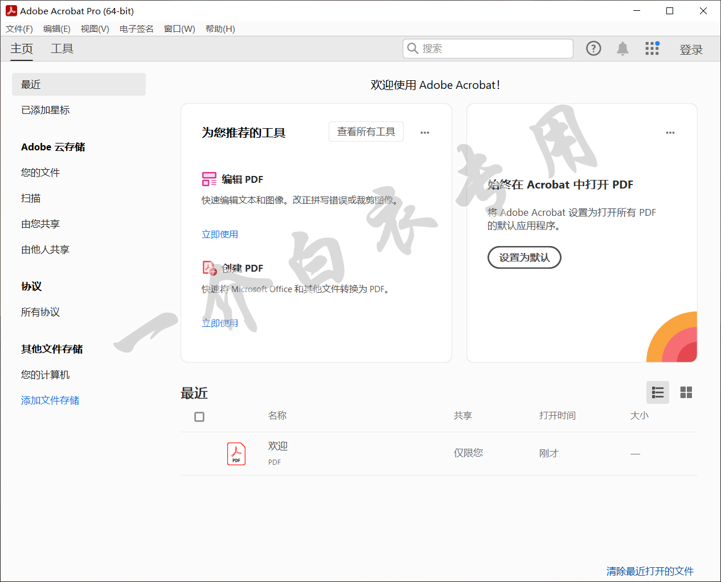Sort recent list by 共享 column
Viewport: 721px width, 582px height.
coord(463,416)
